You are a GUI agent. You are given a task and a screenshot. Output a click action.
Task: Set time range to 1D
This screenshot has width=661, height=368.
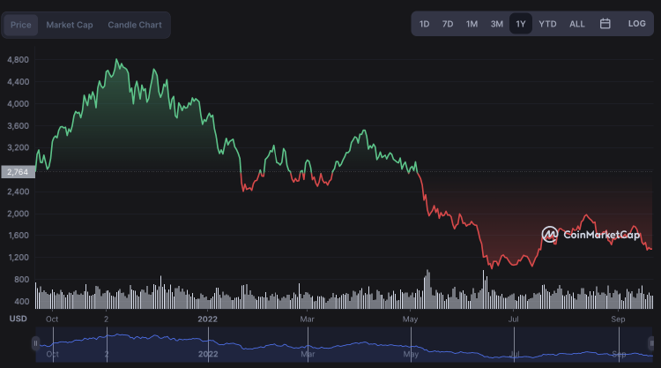click(x=425, y=24)
